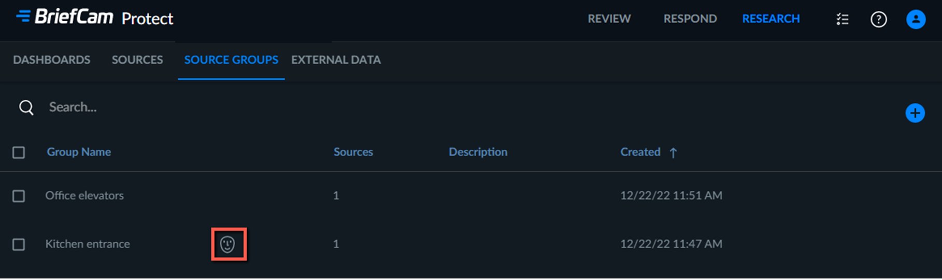Go to the DASHBOARDS tab
Screen dimensions: 942x280
click(x=52, y=60)
